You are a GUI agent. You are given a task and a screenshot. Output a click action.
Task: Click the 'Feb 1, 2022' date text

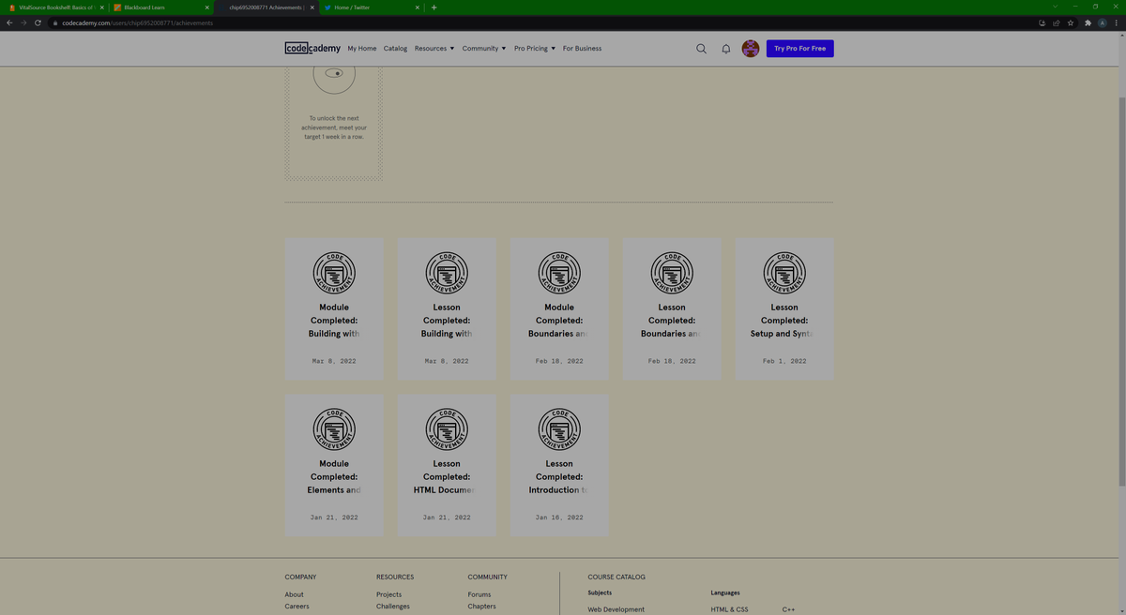coord(784,361)
